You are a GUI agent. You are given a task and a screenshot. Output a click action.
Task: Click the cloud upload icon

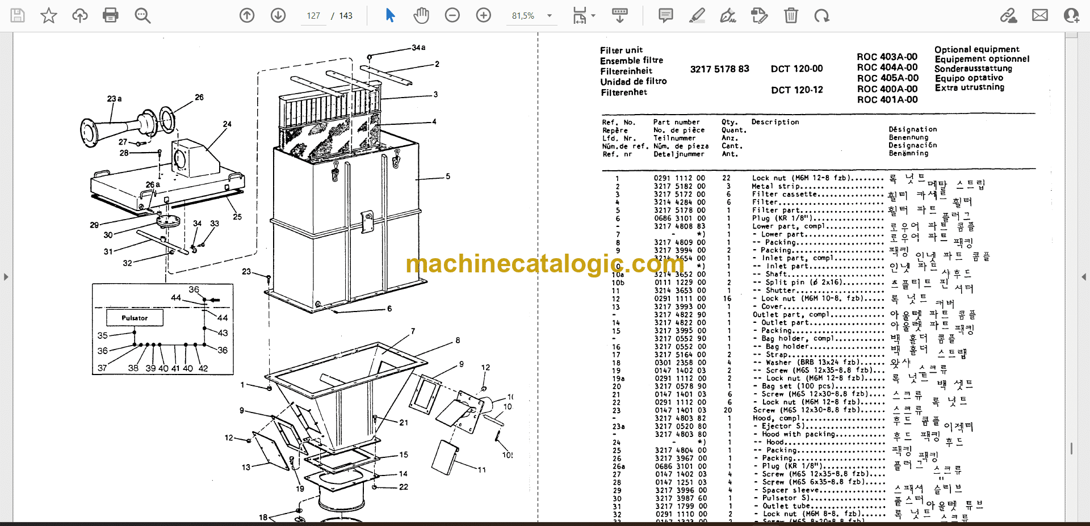click(80, 15)
